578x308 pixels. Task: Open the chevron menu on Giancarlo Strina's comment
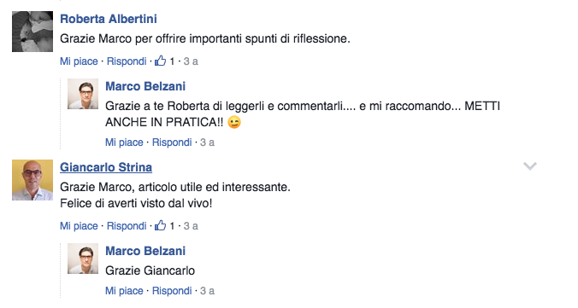[x=530, y=166]
